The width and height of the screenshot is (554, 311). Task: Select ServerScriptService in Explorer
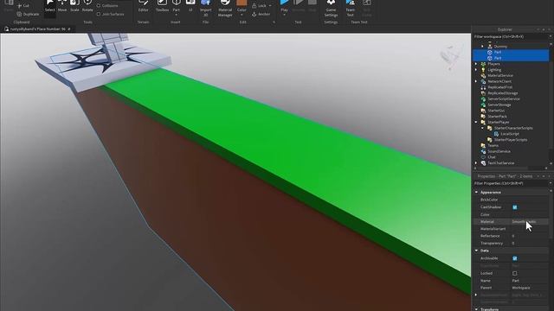[x=504, y=98]
